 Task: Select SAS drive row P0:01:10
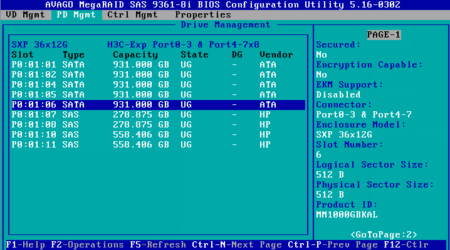(158, 135)
